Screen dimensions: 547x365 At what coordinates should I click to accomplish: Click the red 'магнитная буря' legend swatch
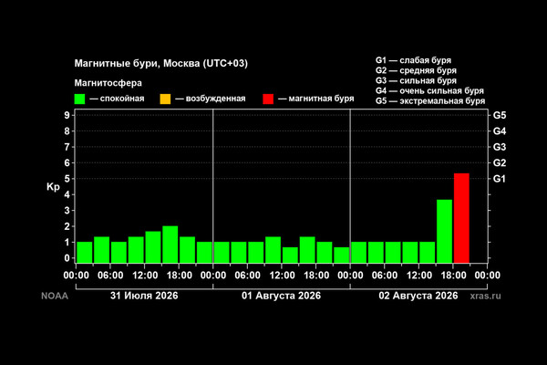pyautogui.click(x=268, y=99)
